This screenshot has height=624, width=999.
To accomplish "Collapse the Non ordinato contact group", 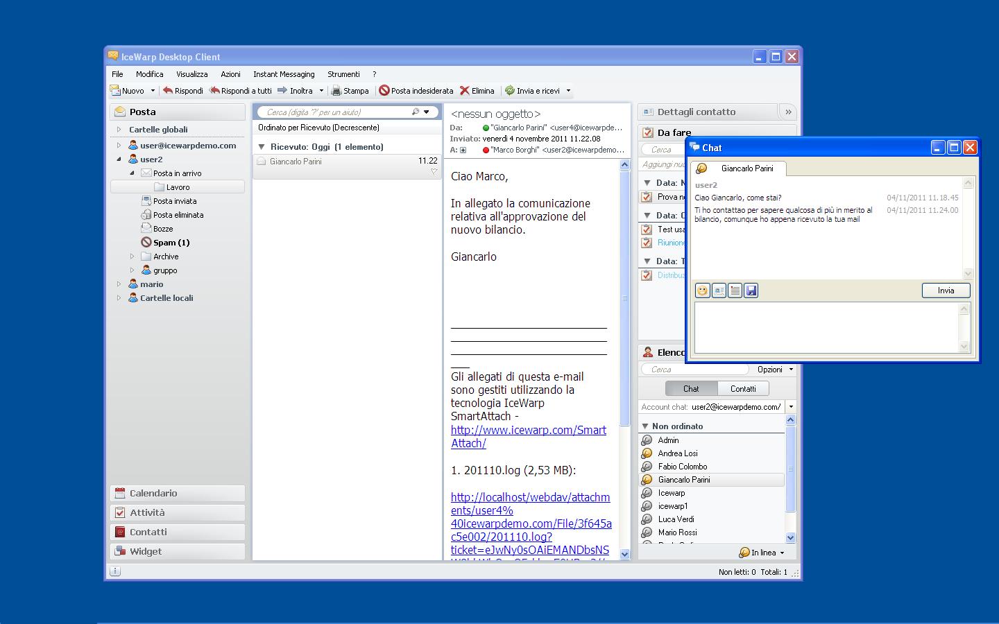I will 645,426.
